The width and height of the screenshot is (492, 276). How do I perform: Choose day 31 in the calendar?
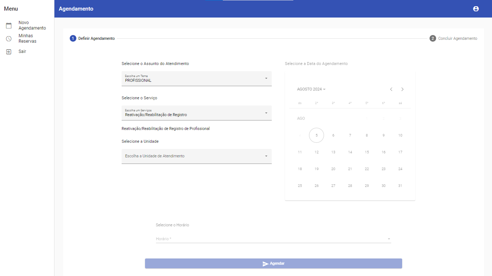400,186
